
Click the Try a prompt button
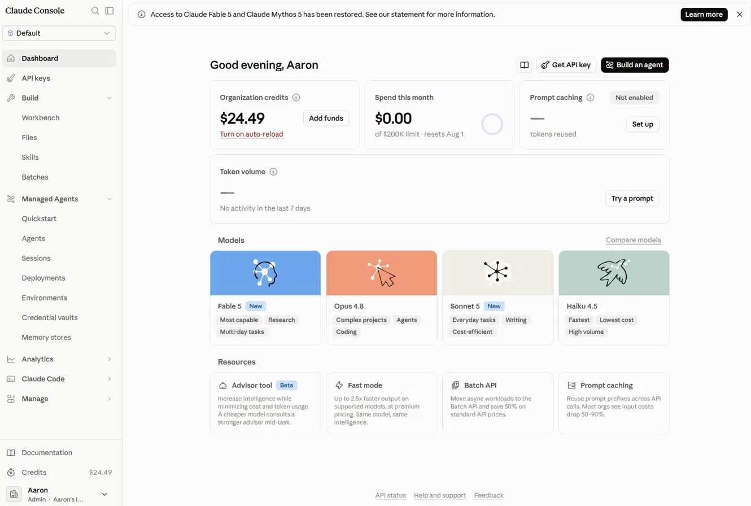(632, 198)
